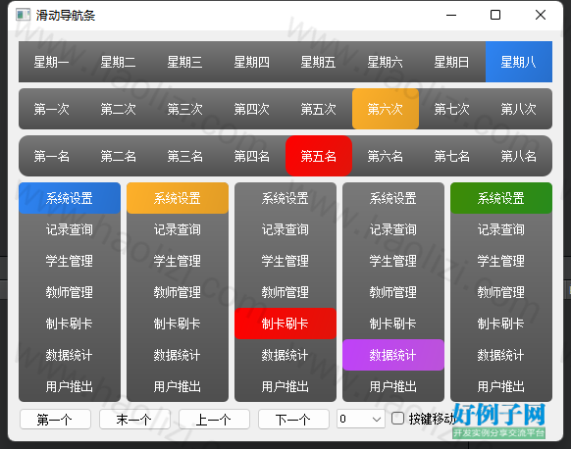Advance with the 下一个 button
The height and width of the screenshot is (449, 571).
(x=293, y=420)
